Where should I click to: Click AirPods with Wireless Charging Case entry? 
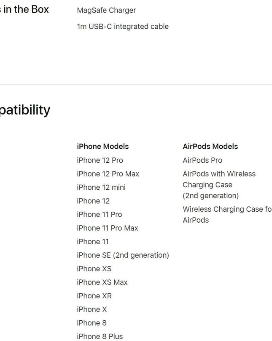219,185
